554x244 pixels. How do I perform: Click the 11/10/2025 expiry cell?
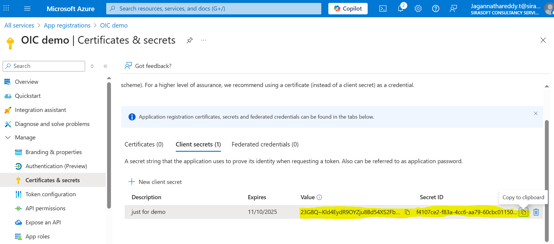pos(262,212)
